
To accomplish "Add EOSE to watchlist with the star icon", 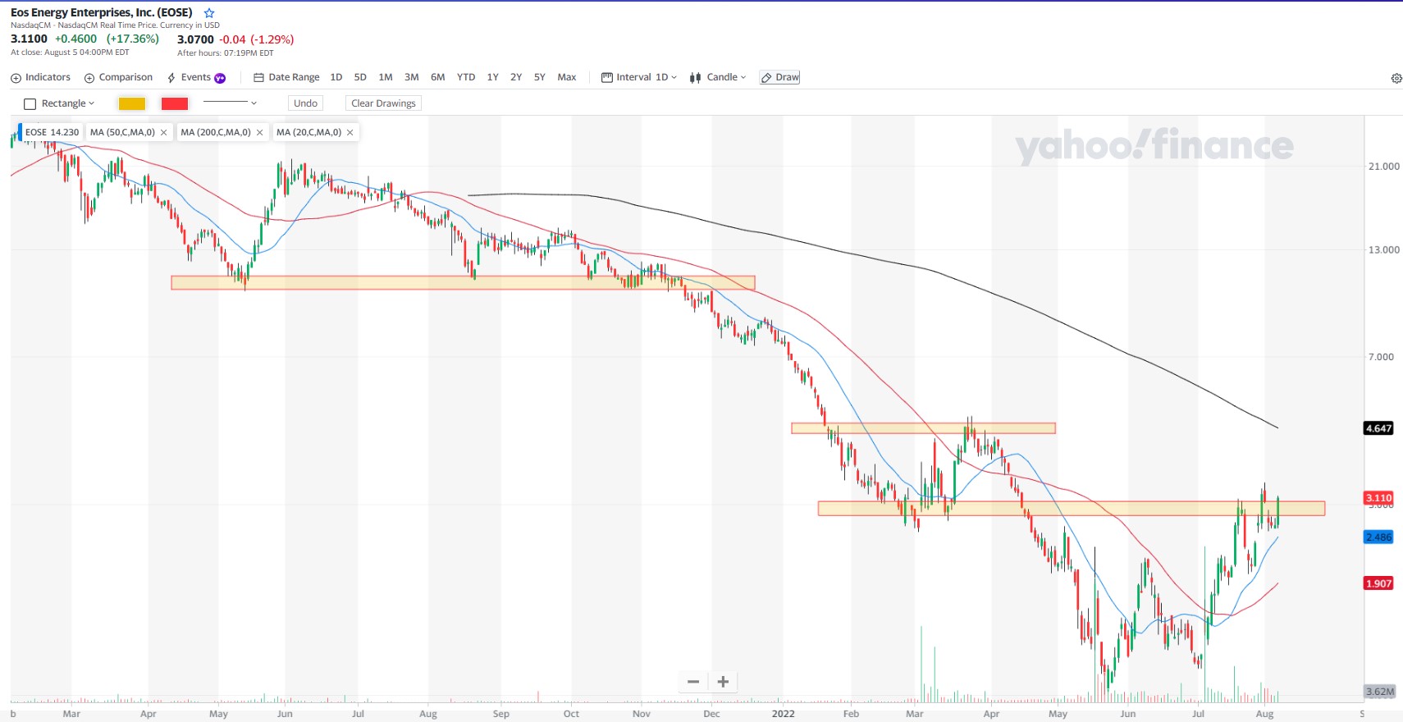I will (x=209, y=13).
